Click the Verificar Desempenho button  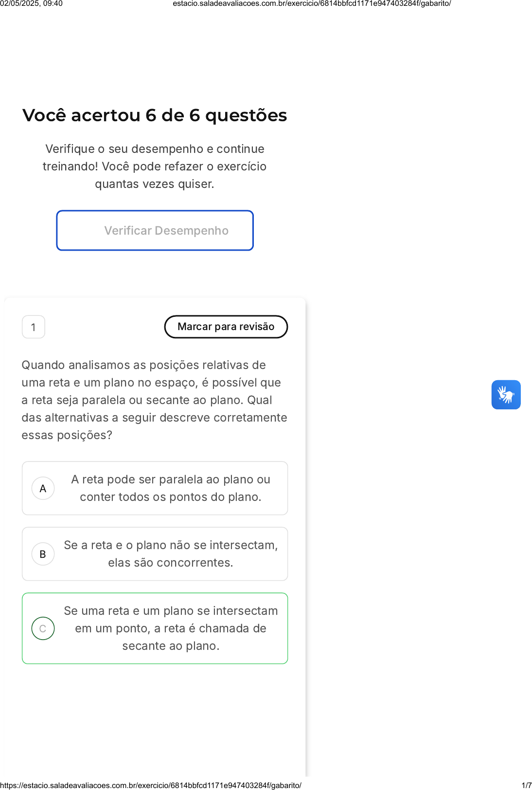tap(155, 231)
